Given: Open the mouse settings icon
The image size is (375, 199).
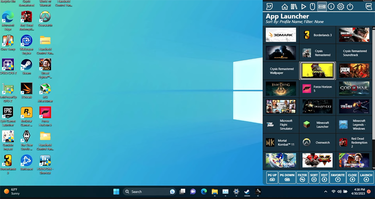Looking at the screenshot, I should point(313,7).
